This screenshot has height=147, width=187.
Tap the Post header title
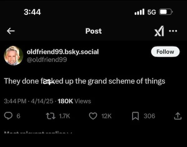click(x=93, y=31)
